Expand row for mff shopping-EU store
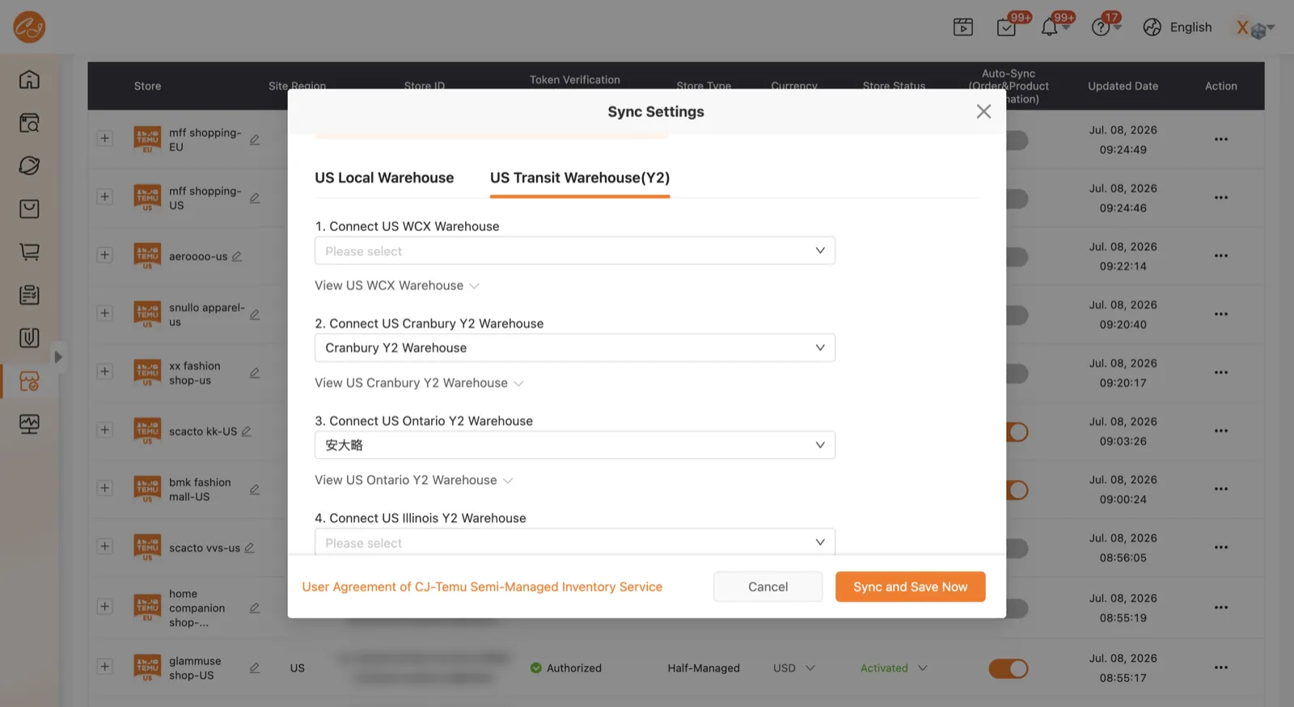This screenshot has width=1294, height=707. [x=104, y=138]
